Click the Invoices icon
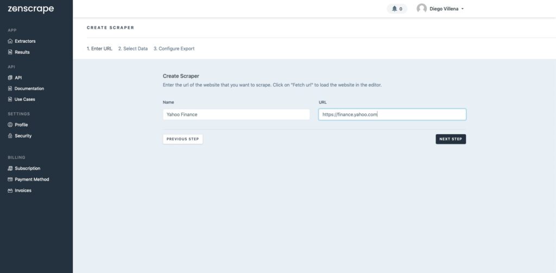This screenshot has width=556, height=273. point(10,191)
